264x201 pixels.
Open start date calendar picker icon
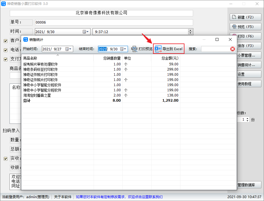point(67,49)
